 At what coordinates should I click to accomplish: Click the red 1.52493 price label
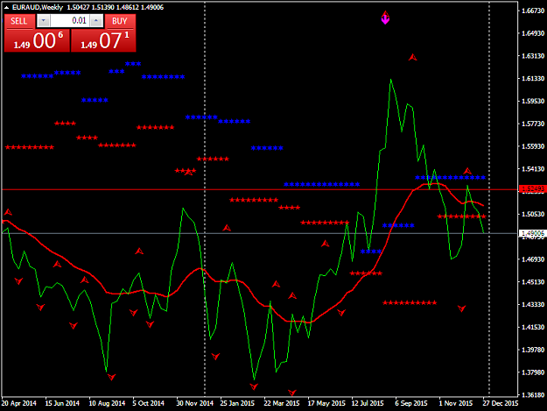[x=532, y=189]
